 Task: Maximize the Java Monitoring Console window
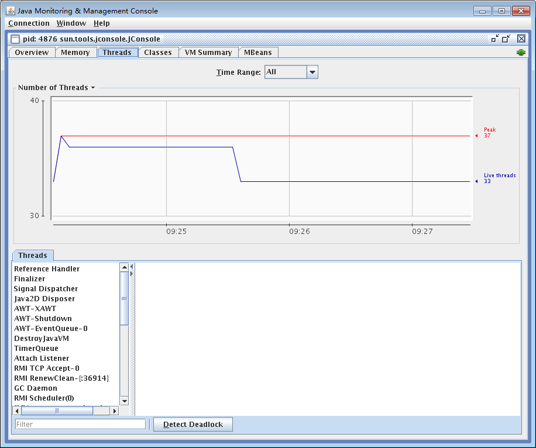501,11
